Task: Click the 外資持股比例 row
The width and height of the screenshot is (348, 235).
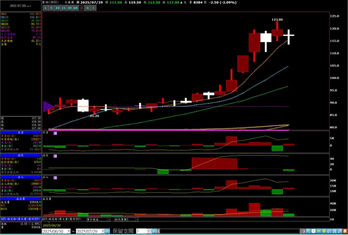Action: click(21, 149)
